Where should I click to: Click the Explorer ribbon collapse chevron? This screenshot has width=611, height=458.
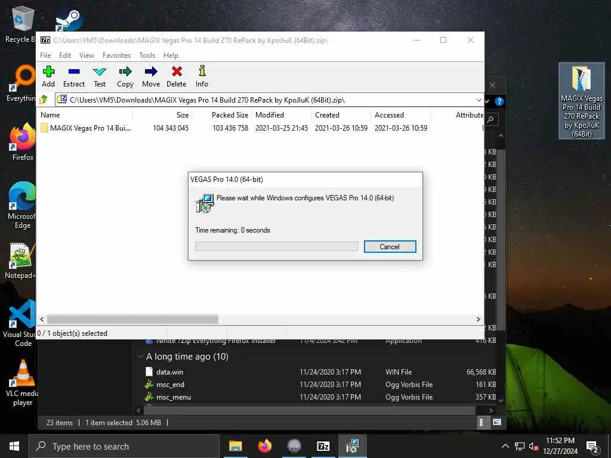pos(487,101)
